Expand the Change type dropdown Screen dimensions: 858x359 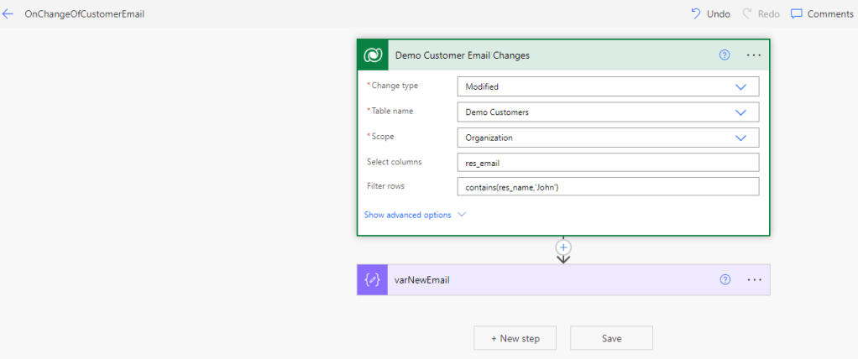click(740, 86)
